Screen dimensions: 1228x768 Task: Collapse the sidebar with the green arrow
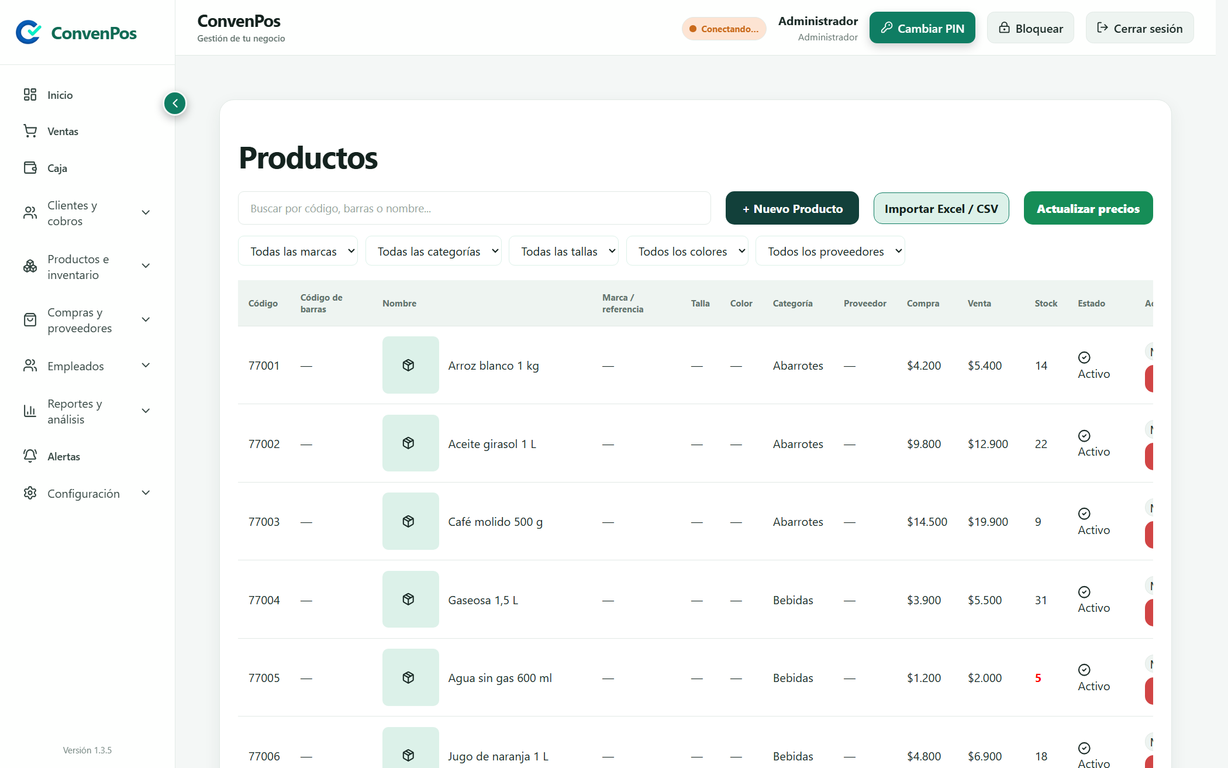(x=175, y=104)
